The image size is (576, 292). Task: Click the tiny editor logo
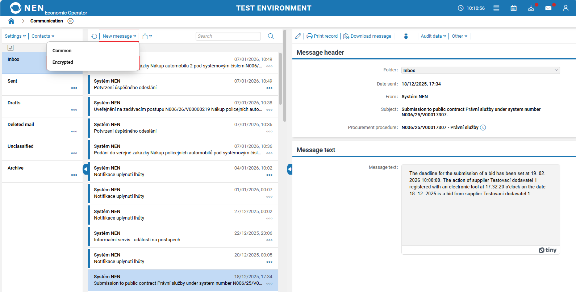(x=547, y=250)
